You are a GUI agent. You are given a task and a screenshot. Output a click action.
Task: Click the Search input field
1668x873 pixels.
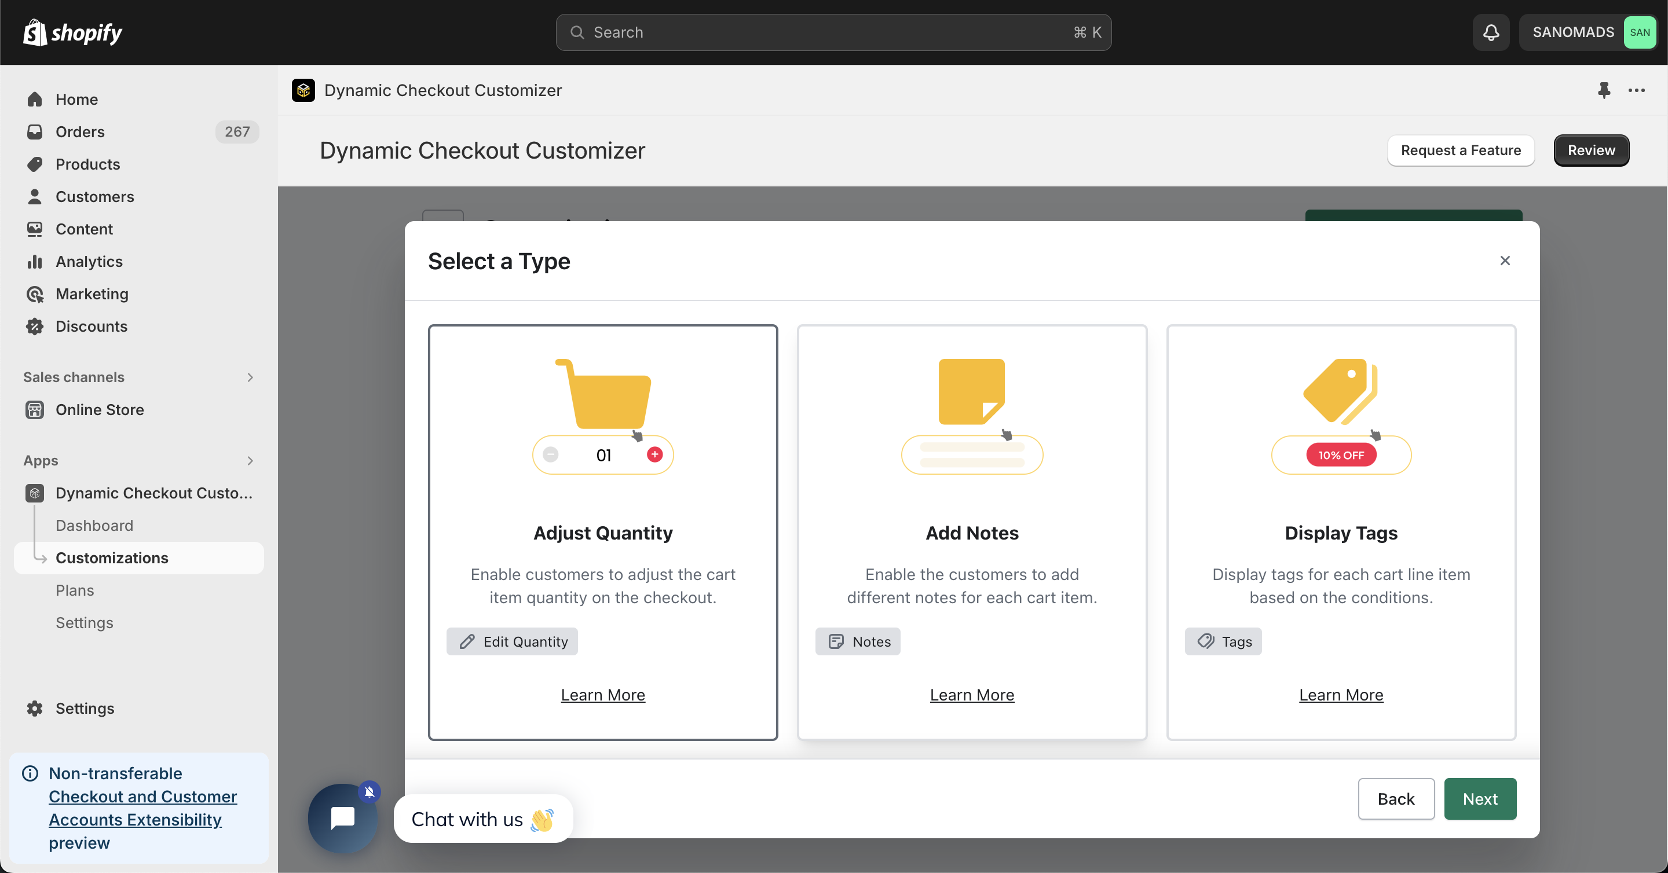[833, 32]
